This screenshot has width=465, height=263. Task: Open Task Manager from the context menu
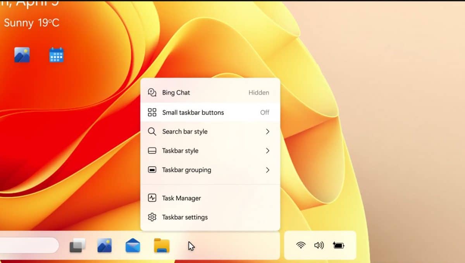click(181, 198)
